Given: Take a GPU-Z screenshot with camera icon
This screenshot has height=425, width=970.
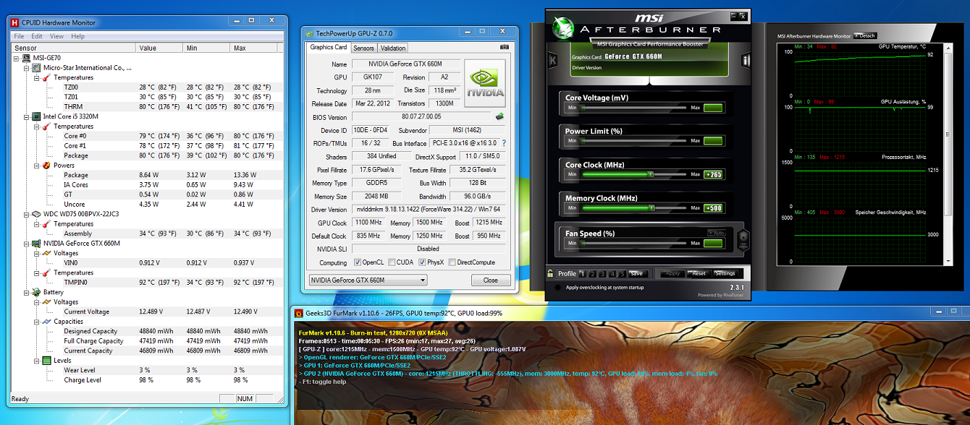Looking at the screenshot, I should (x=505, y=47).
